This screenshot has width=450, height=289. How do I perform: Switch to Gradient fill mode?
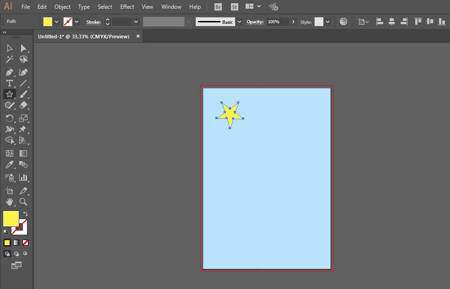point(16,242)
